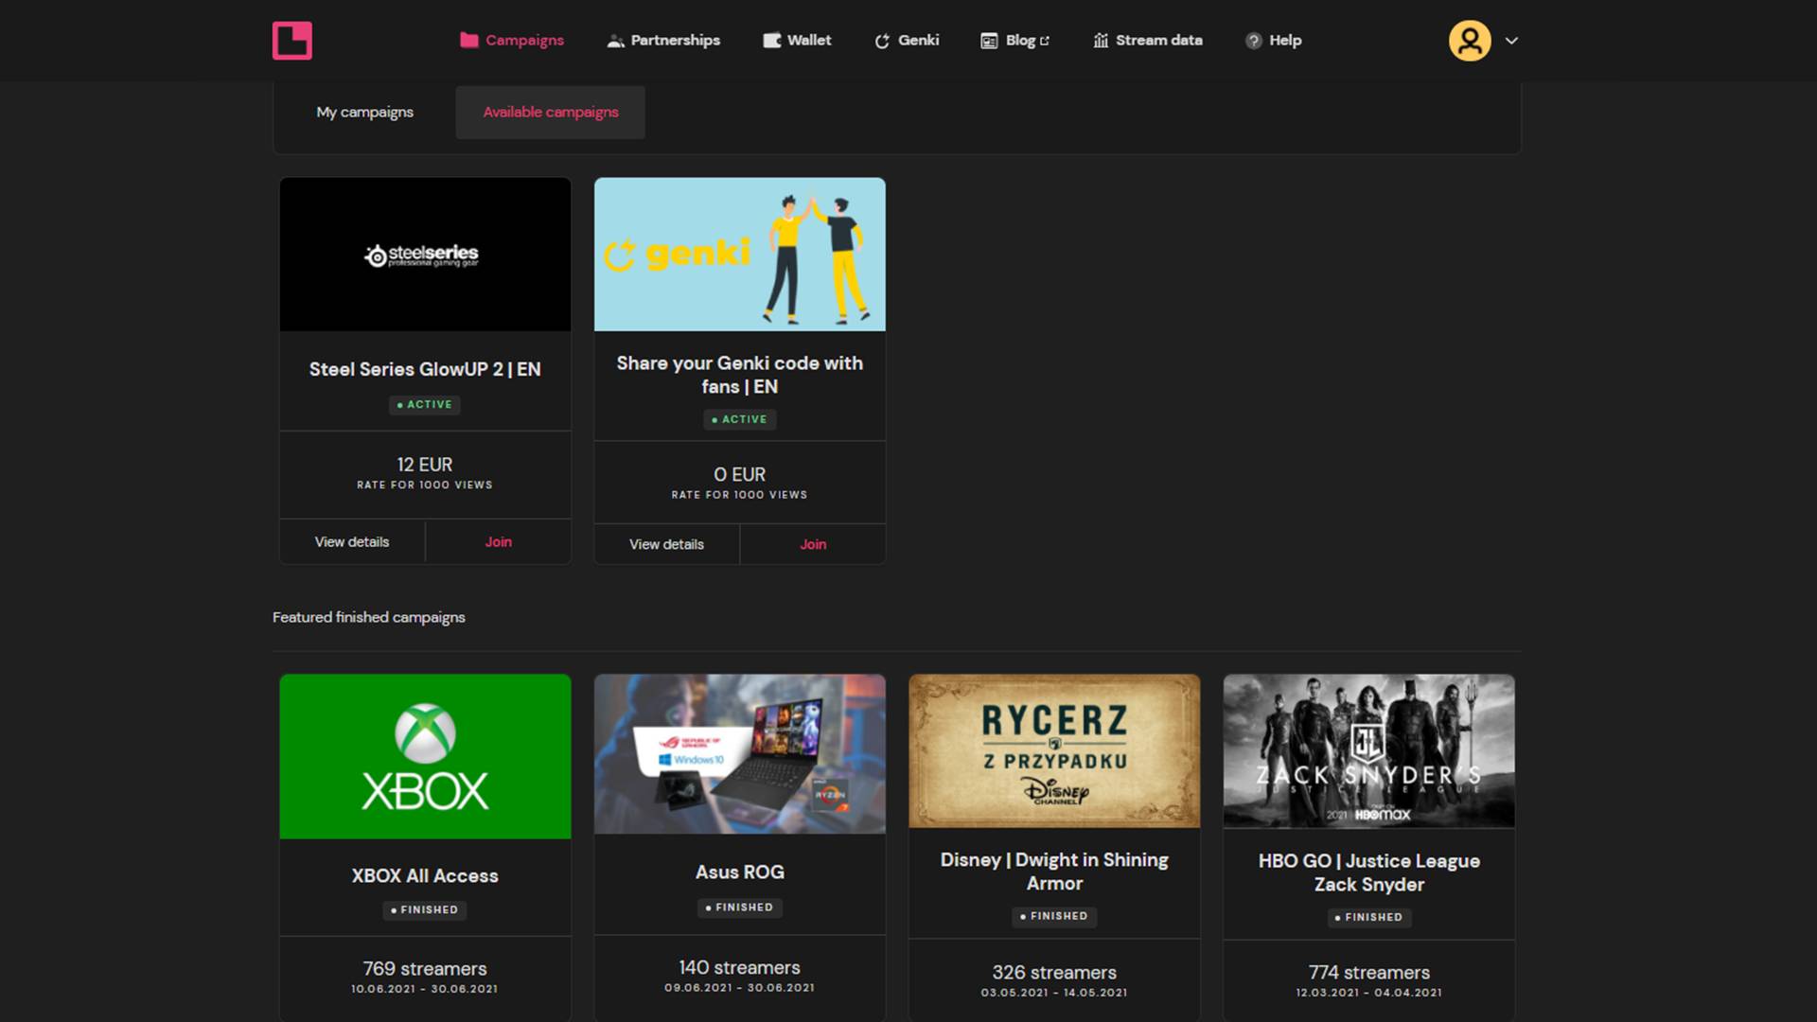Click the Help question mark icon

coord(1254,41)
